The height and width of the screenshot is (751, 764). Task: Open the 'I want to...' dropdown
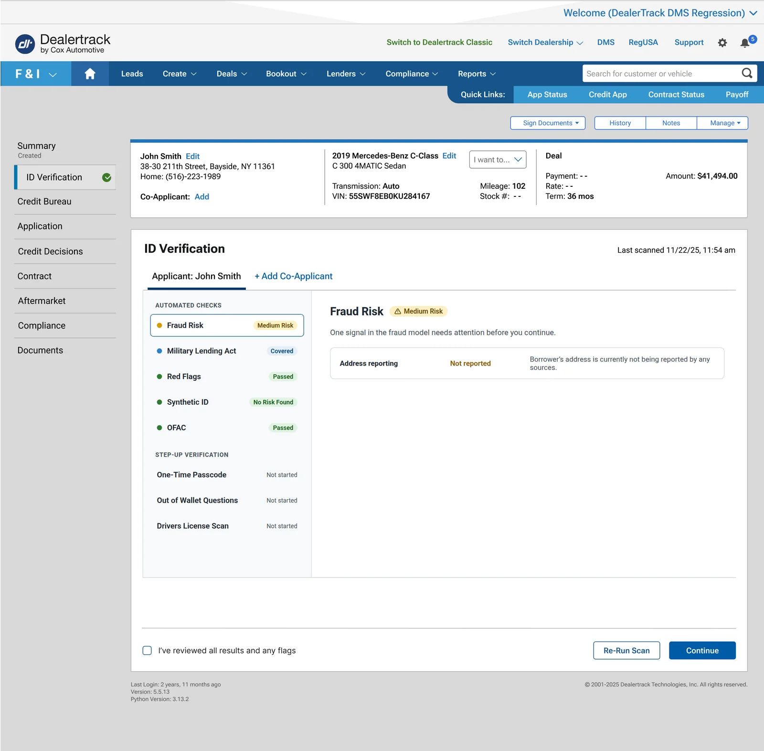point(498,160)
